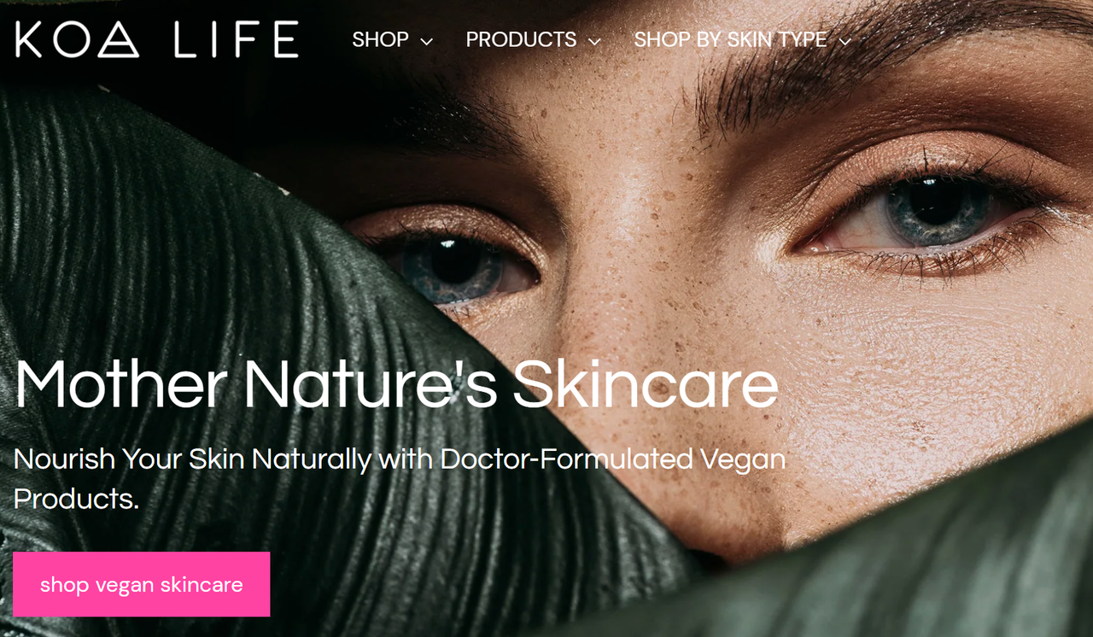Click the KOA LIFE logo

(x=157, y=40)
